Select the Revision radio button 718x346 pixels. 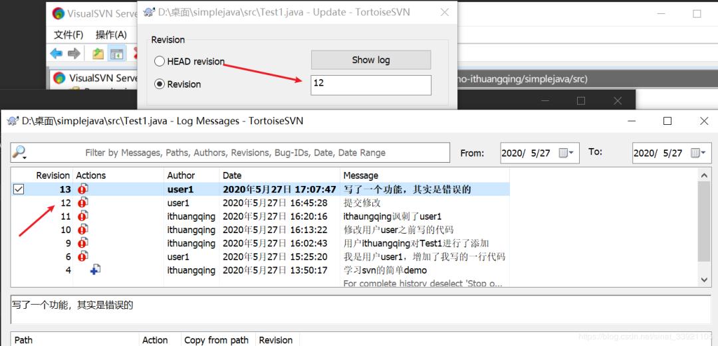(160, 84)
